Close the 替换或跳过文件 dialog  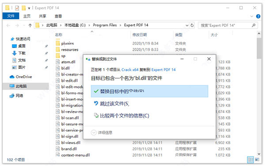tap(209, 59)
